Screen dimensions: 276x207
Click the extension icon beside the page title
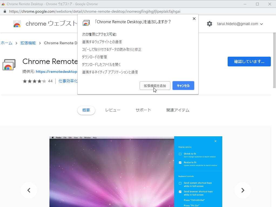click(9, 65)
